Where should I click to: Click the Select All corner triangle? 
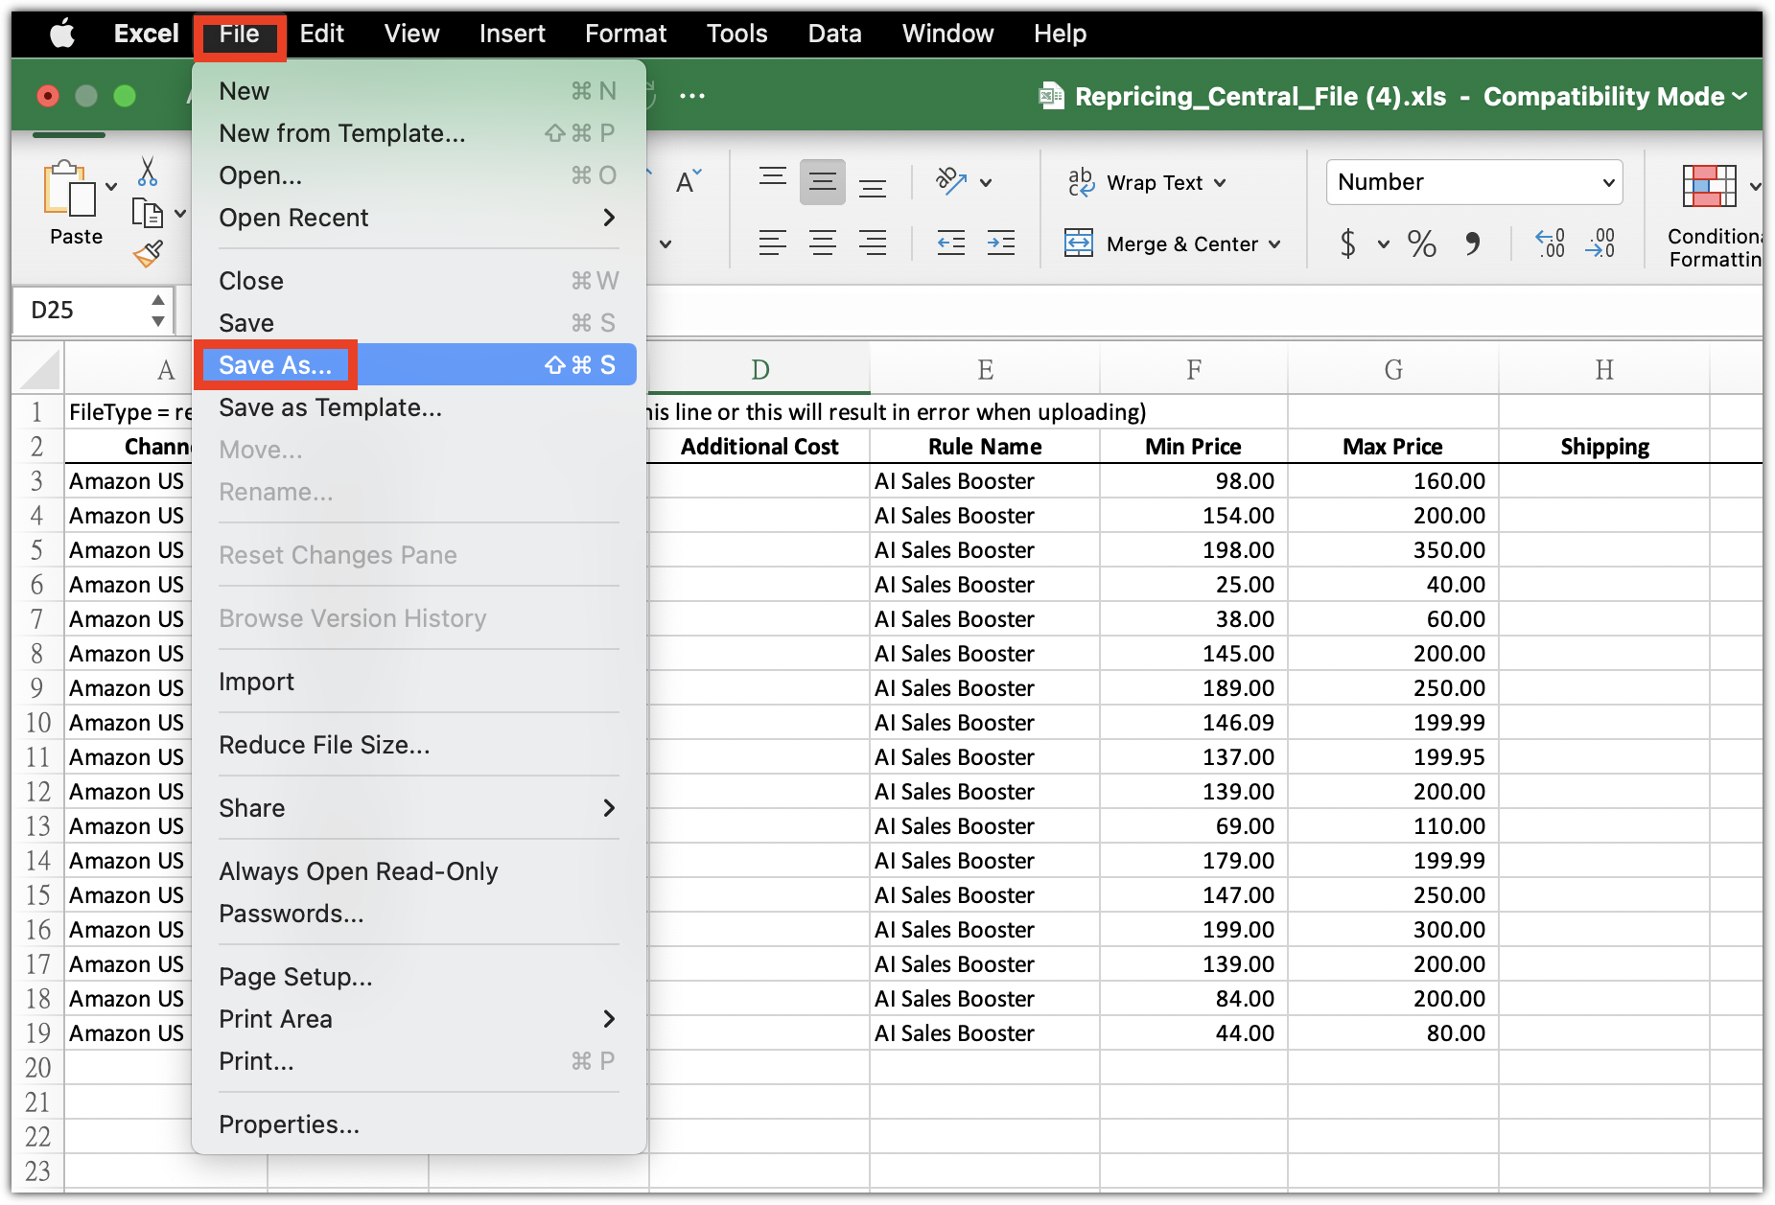point(38,370)
